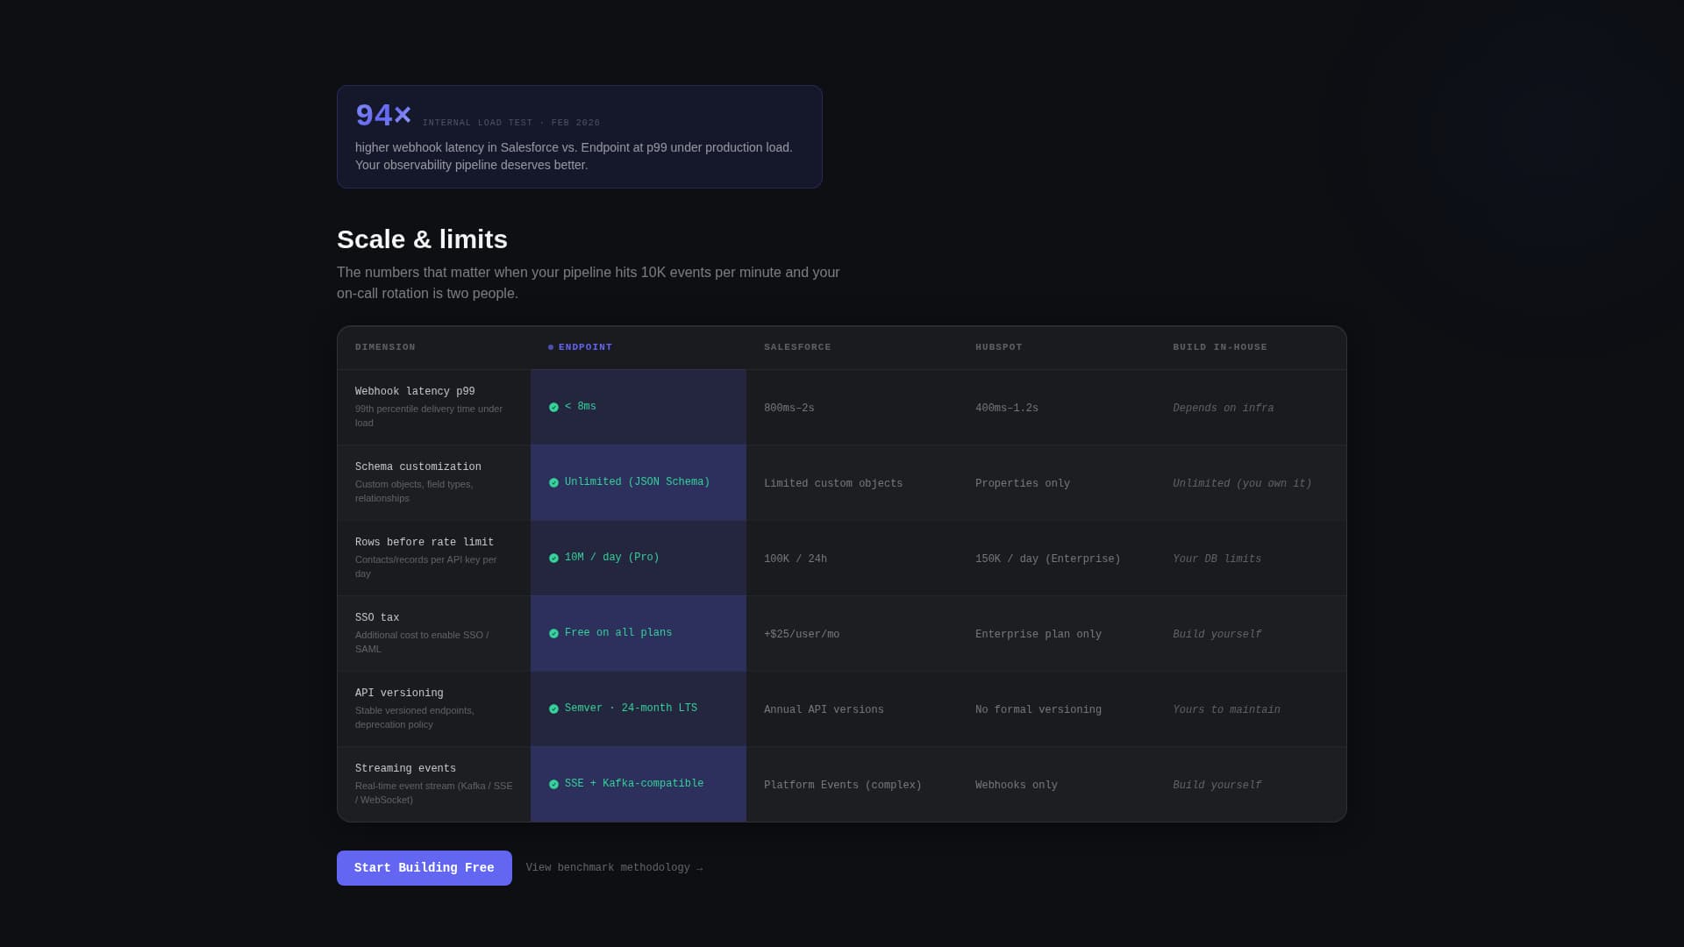The image size is (1684, 947).
Task: Select the "Streaming events" row label
Action: click(405, 768)
